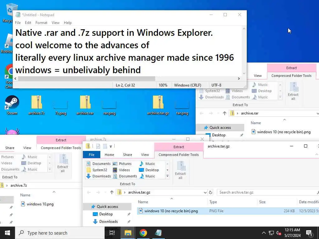The image size is (319, 239).
Task: Open Notepad View menu
Action: click(x=55, y=23)
